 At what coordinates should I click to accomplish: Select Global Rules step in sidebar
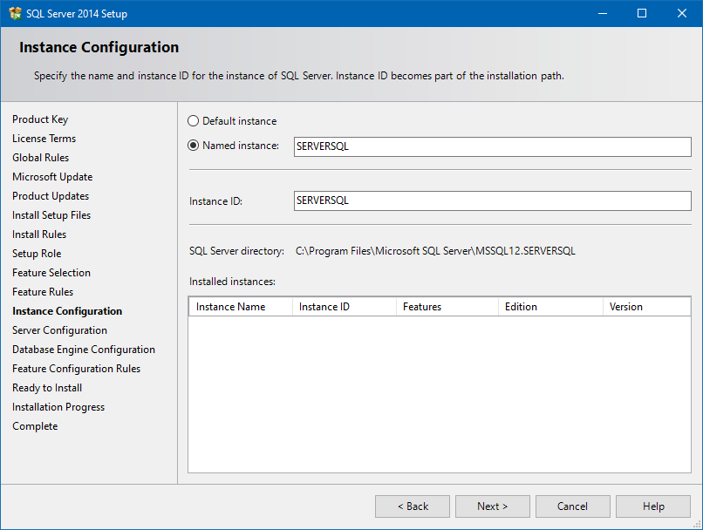[x=41, y=158]
